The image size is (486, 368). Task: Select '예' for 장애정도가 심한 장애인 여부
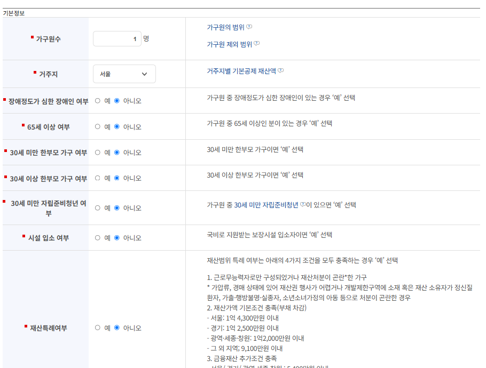[98, 100]
